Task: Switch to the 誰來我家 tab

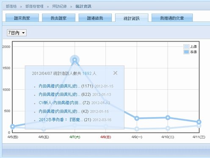Action: (22, 18)
